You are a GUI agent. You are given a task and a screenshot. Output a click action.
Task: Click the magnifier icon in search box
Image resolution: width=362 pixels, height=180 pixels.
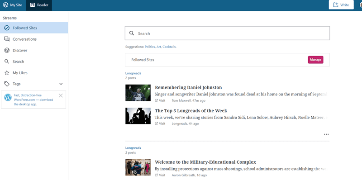[x=132, y=33]
